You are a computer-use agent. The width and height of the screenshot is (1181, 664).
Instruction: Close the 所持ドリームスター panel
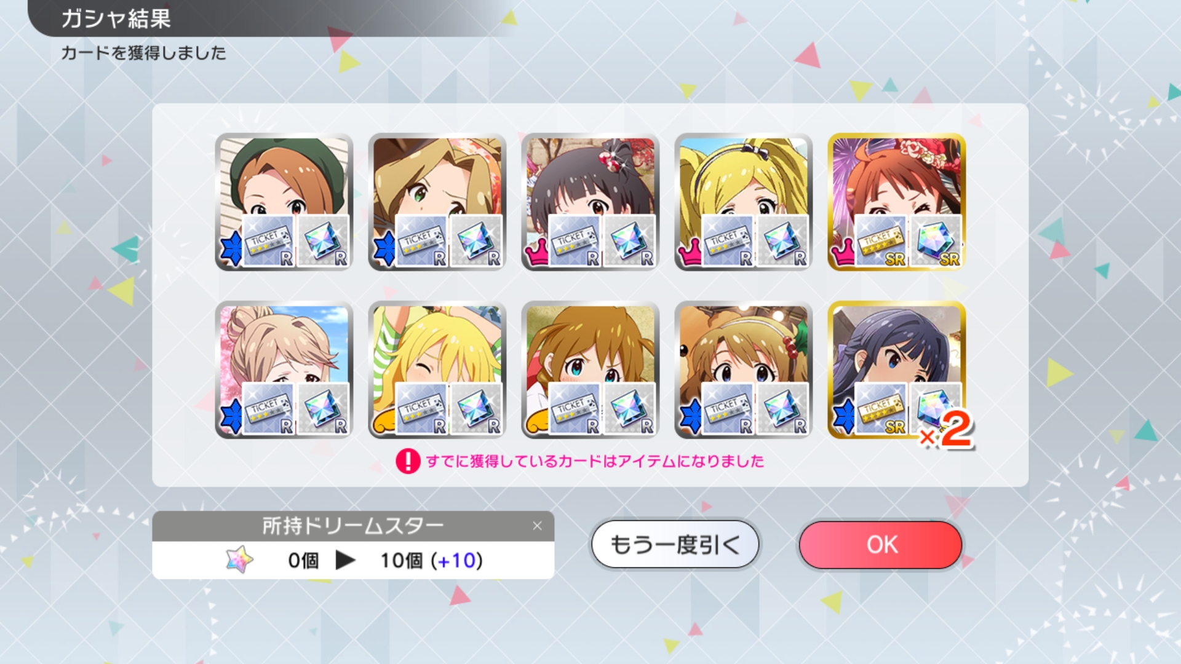coord(537,526)
